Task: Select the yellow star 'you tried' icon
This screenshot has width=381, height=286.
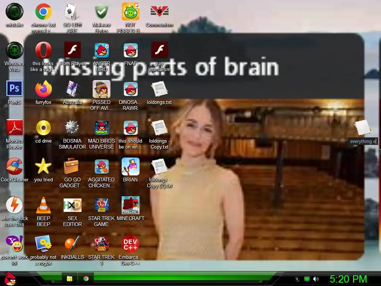Action: [43, 166]
